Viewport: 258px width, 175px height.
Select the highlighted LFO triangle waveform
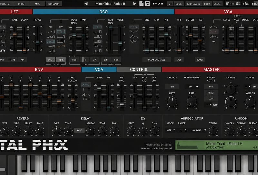(x=3, y=27)
